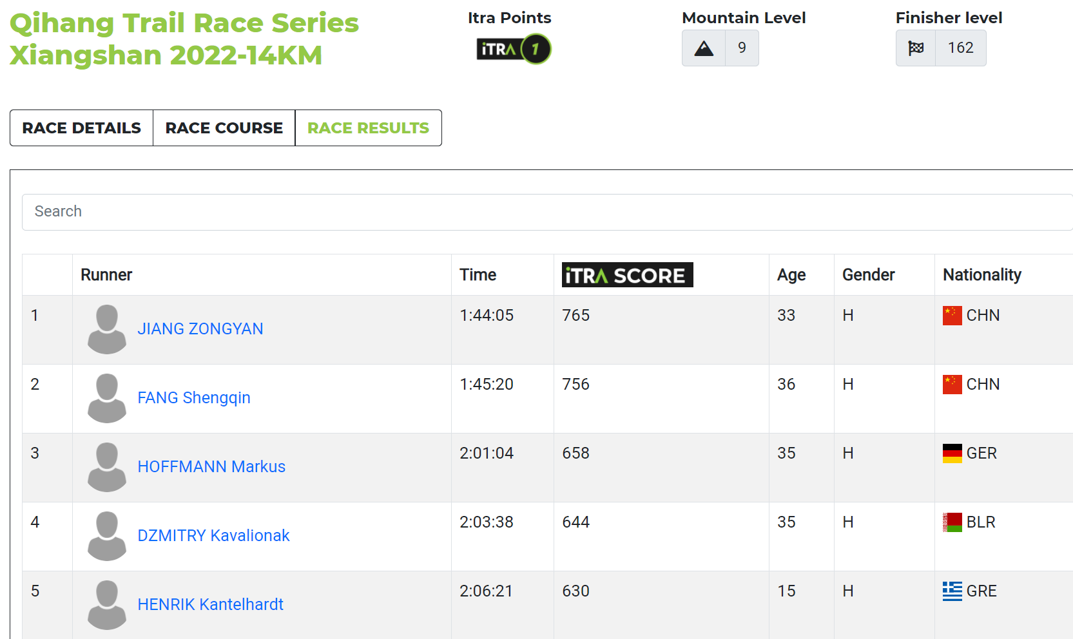The height and width of the screenshot is (639, 1073).
Task: Open HENRIK Kantelhardt runner link
Action: pos(210,605)
